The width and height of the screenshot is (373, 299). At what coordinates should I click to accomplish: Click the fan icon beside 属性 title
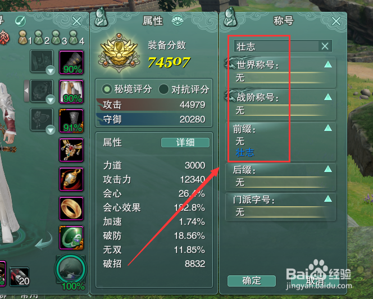pos(178,21)
